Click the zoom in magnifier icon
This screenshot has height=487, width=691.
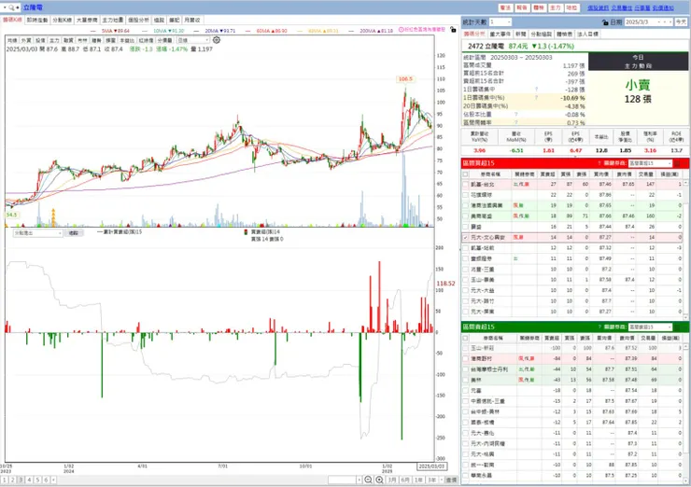coord(379,480)
